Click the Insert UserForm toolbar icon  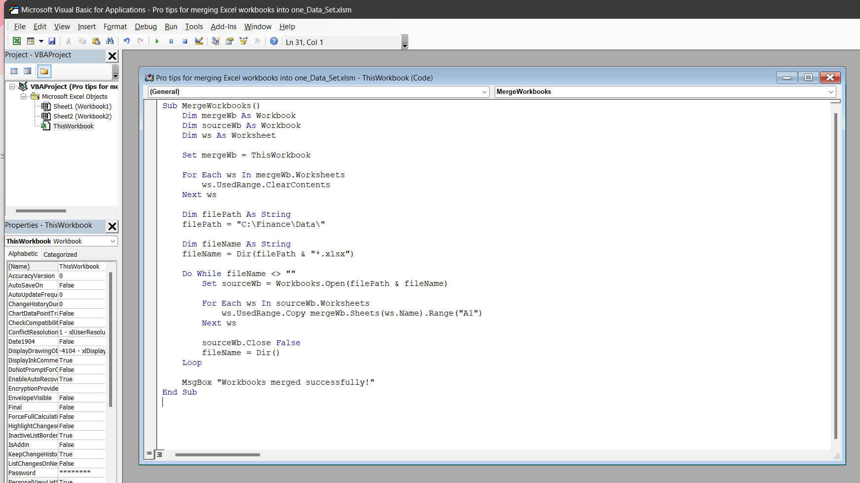point(31,41)
